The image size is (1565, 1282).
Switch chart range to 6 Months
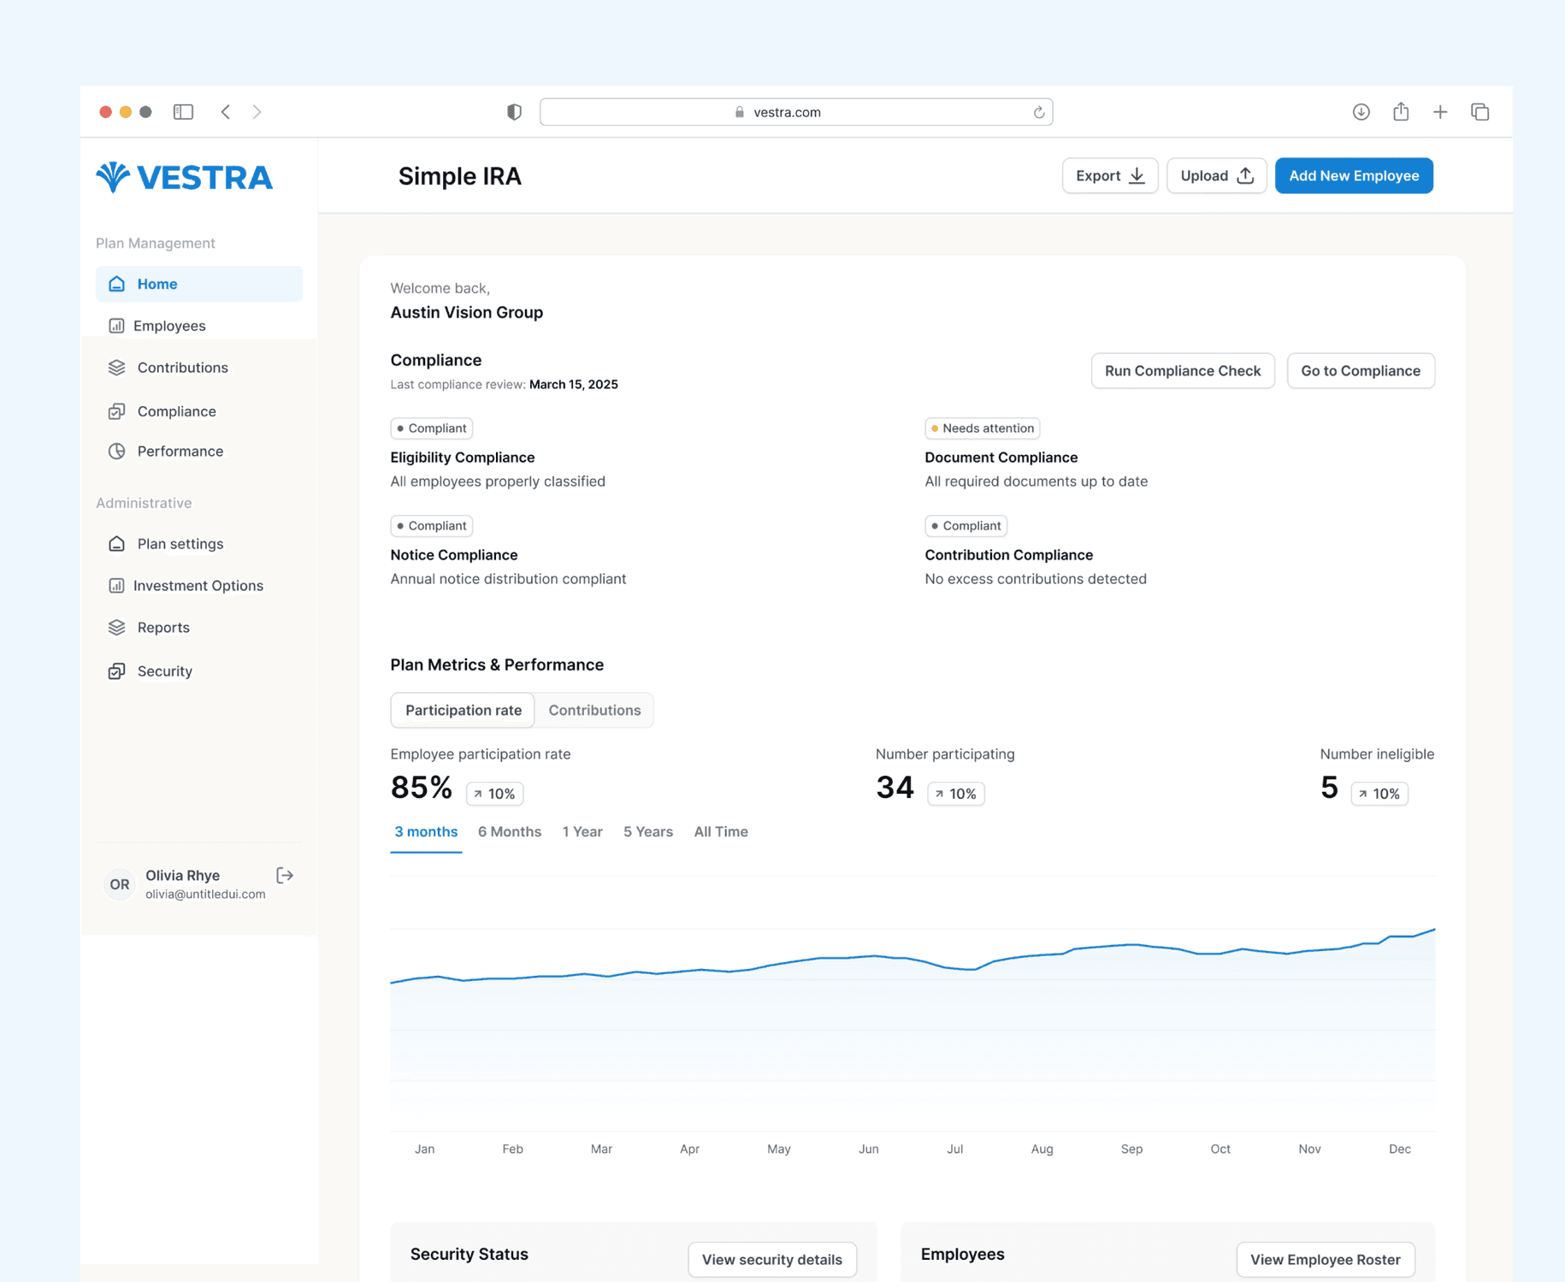[510, 832]
